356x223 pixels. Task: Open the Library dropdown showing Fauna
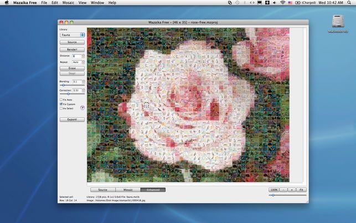[72, 35]
